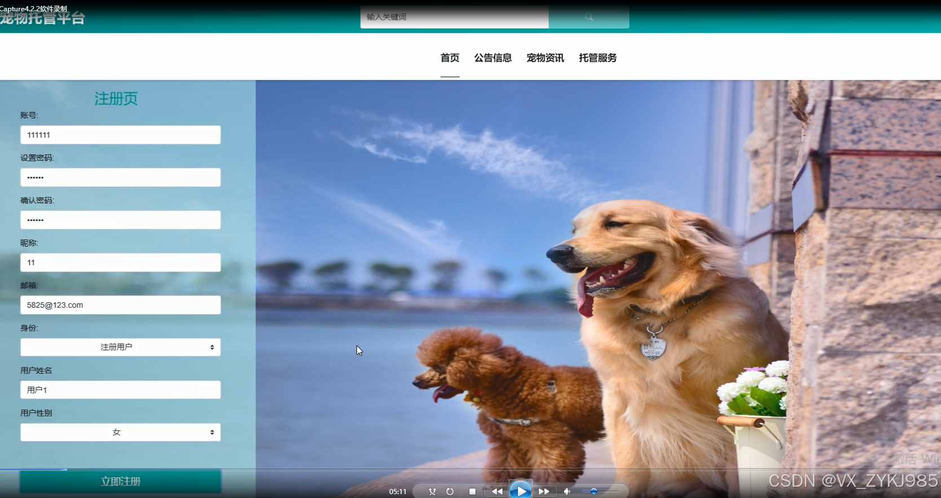Viewport: 941px width, 498px height.
Task: Open the 宠物资讯 menu item
Action: point(545,58)
